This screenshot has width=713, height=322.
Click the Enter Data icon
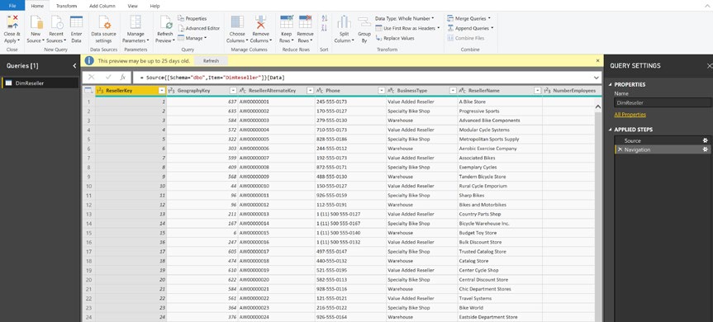pyautogui.click(x=76, y=22)
